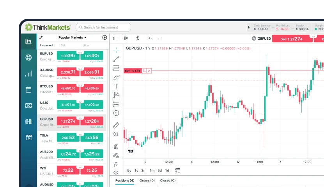Open the globe icon in sidebar
This screenshot has height=187, width=324.
click(28, 58)
